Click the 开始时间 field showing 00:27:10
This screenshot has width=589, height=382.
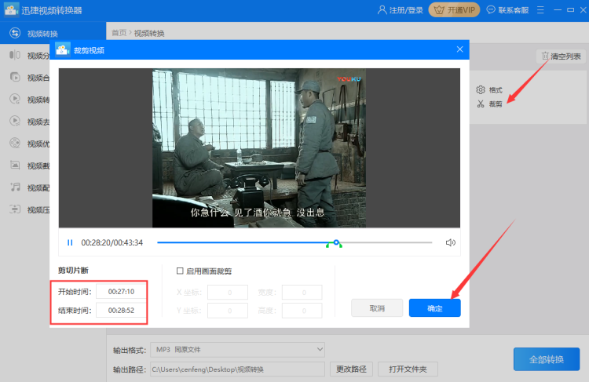[121, 292]
